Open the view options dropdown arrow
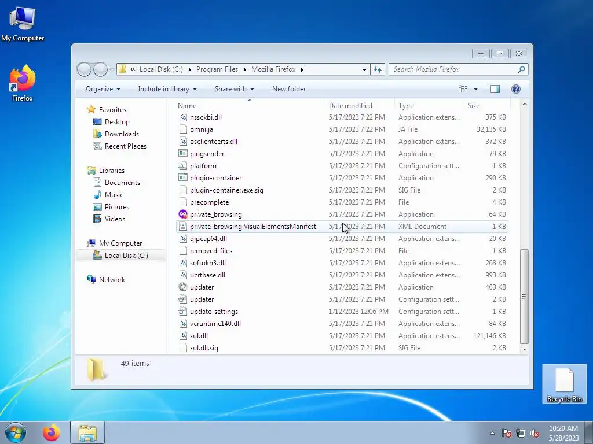Viewport: 593px width, 444px height. pos(476,89)
